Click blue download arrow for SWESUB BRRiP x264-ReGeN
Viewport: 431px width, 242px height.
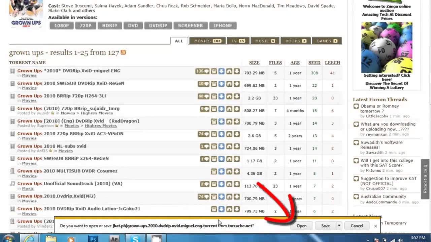pos(221,159)
